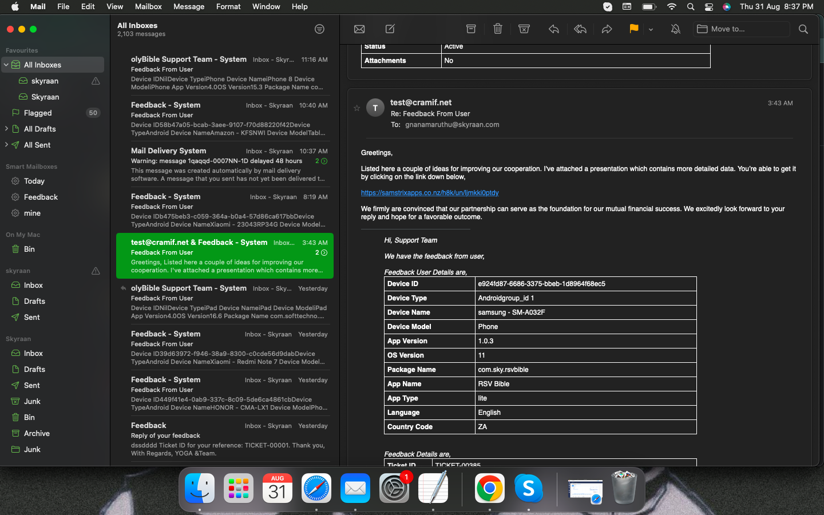Toggle the message list filter button
The height and width of the screenshot is (515, 824).
pos(319,29)
